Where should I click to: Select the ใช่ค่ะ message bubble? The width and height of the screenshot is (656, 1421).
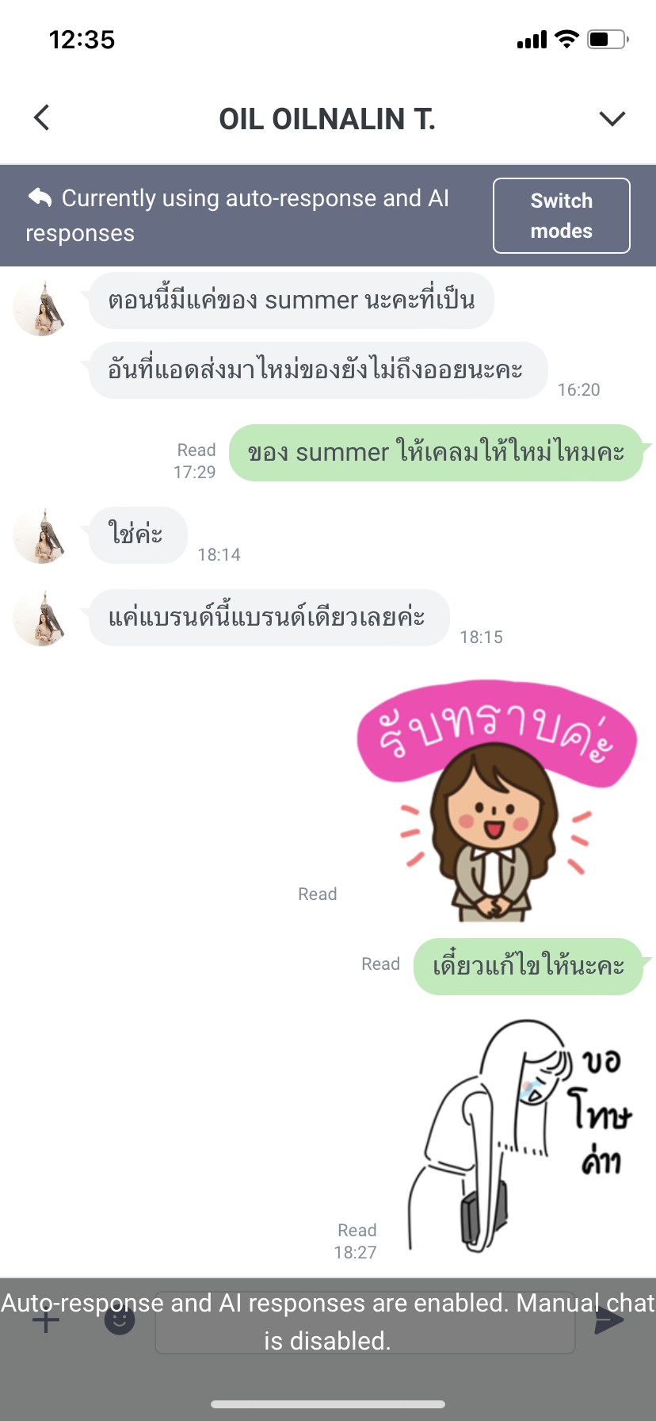pyautogui.click(x=138, y=535)
